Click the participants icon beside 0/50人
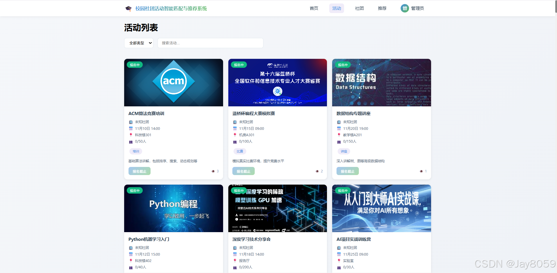This screenshot has height=273, width=557. (x=131, y=142)
